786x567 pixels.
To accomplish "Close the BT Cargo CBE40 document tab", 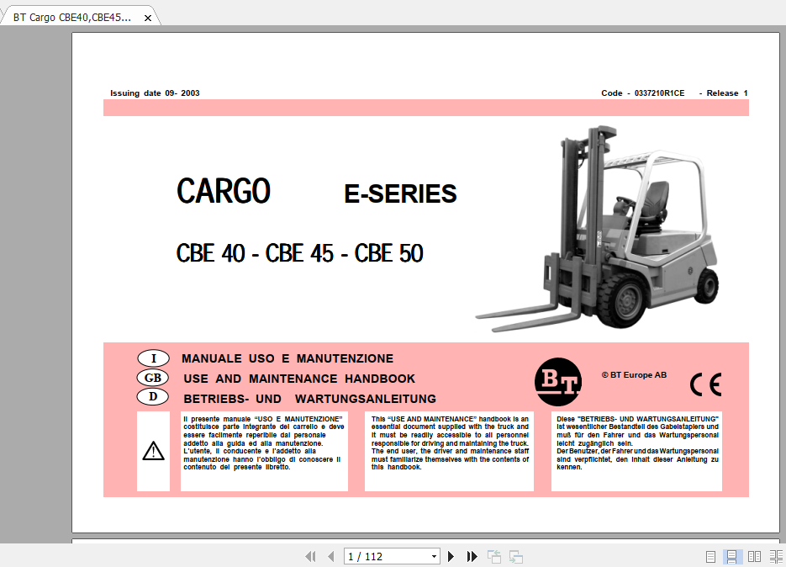I will coord(148,18).
